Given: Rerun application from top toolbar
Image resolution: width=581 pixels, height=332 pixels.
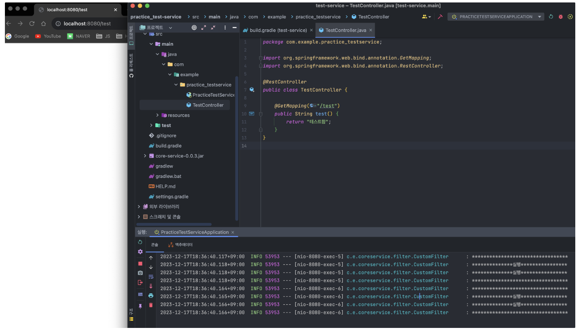Looking at the screenshot, I should (551, 17).
